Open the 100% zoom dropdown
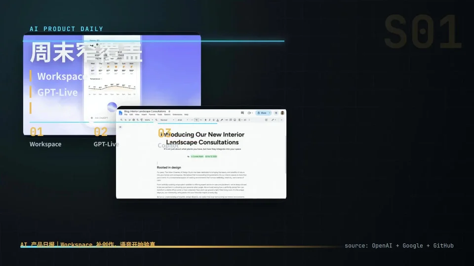The height and width of the screenshot is (266, 474). pos(149,120)
